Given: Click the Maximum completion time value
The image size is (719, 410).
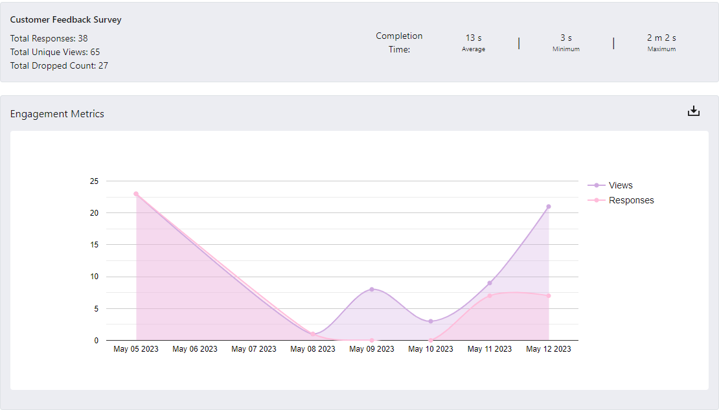Looking at the screenshot, I should (x=661, y=38).
